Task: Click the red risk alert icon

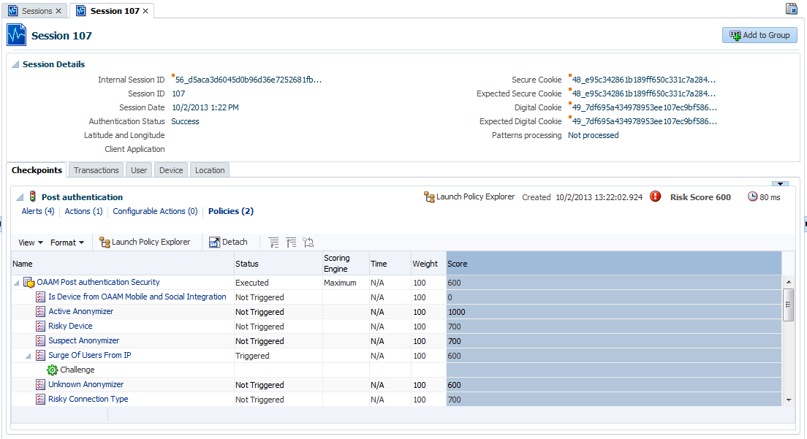Action: point(655,196)
